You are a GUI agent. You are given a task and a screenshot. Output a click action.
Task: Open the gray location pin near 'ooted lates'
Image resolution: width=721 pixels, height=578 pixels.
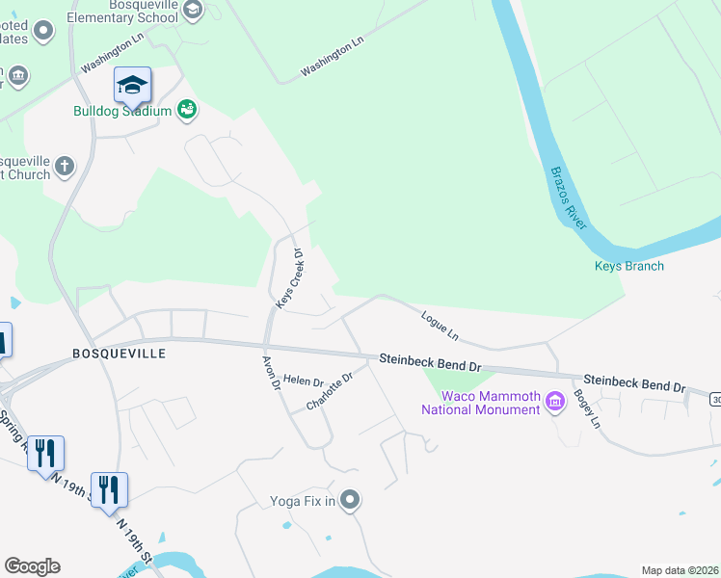[x=44, y=31]
